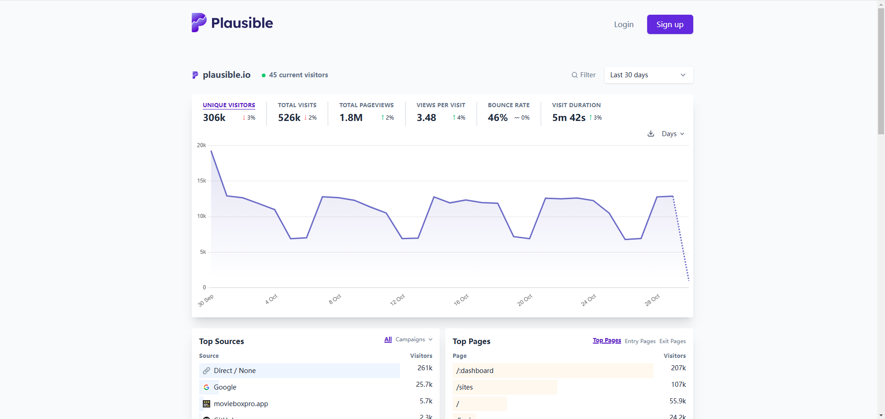
Task: Click the page vertical scrollbar thumb
Action: (x=881, y=71)
